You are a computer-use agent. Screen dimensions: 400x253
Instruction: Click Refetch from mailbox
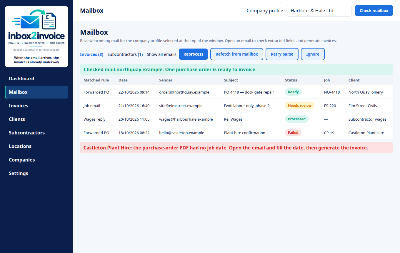237,54
